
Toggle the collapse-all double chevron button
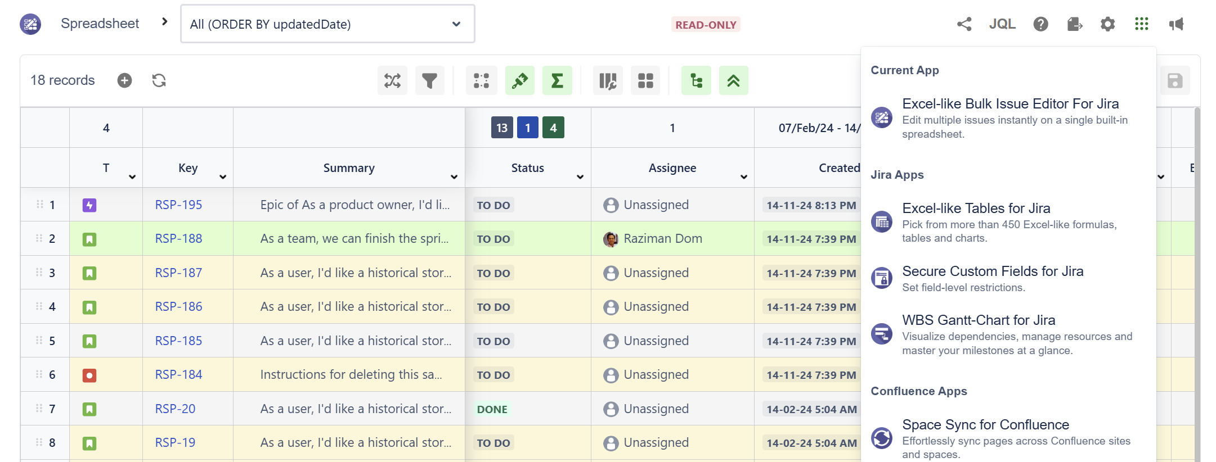click(x=733, y=81)
